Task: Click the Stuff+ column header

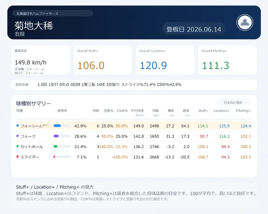Action: pos(203,111)
